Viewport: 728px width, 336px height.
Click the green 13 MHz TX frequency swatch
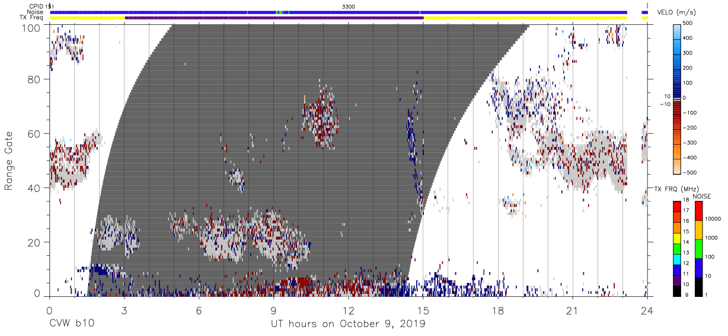coord(676,248)
